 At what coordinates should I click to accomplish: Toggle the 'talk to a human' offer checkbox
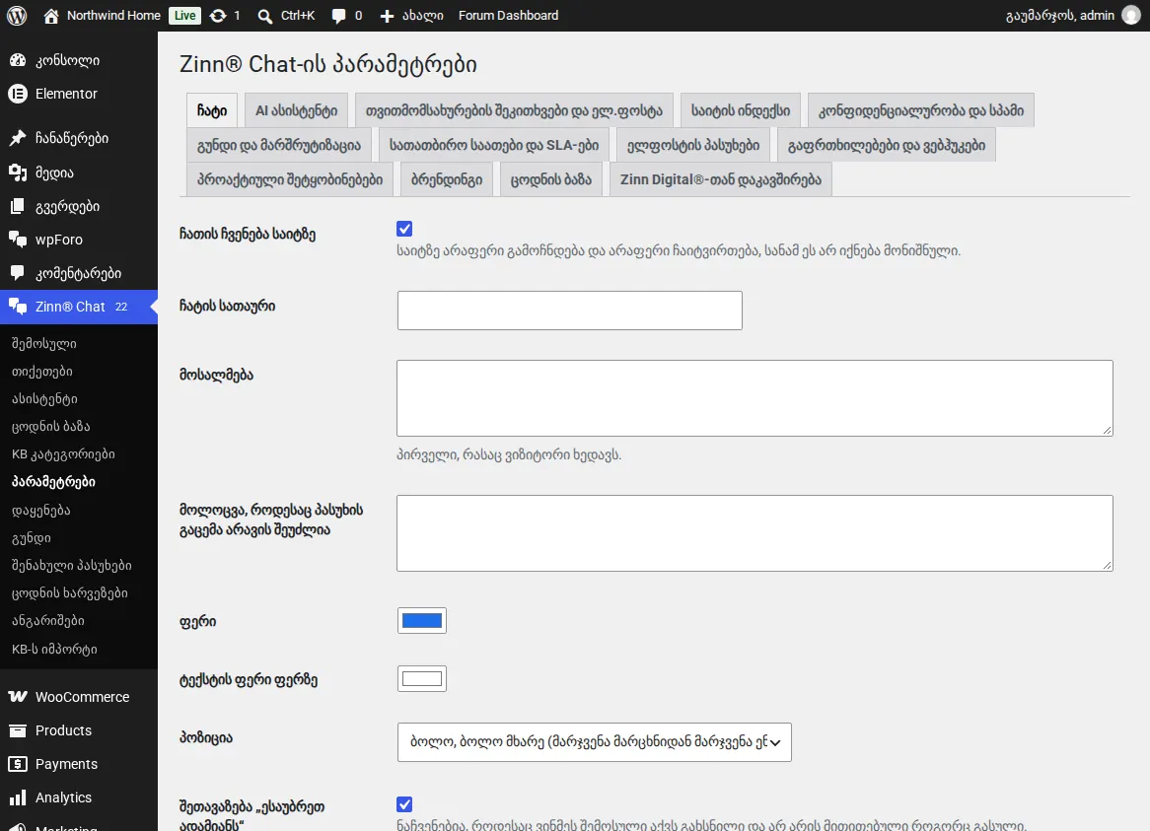pyautogui.click(x=404, y=804)
